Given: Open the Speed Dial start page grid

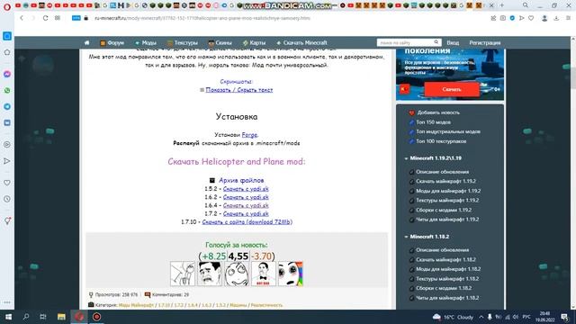Looking at the screenshot, I should click(x=58, y=18).
